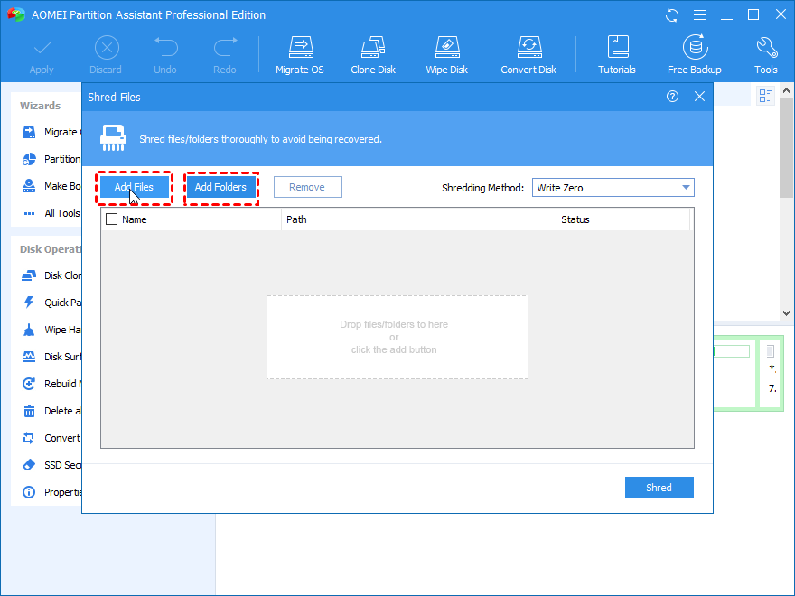Click the Apply checkmark icon
795x596 pixels.
point(42,49)
